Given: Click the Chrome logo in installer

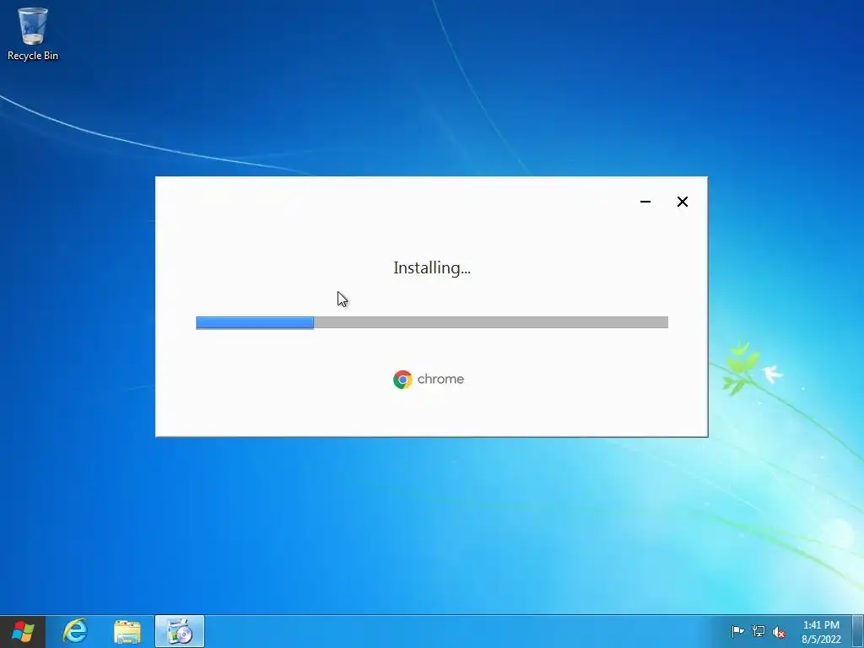Looking at the screenshot, I should [x=402, y=380].
